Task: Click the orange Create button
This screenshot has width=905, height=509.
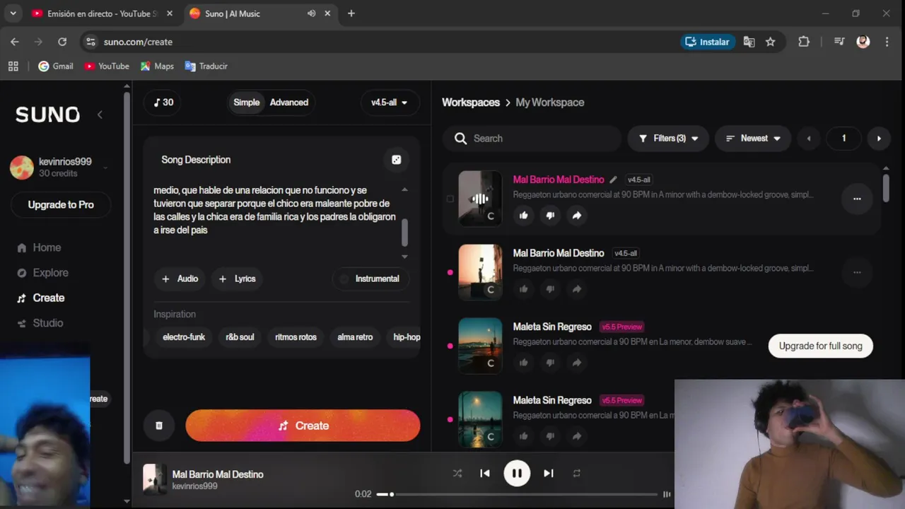Action: (303, 426)
